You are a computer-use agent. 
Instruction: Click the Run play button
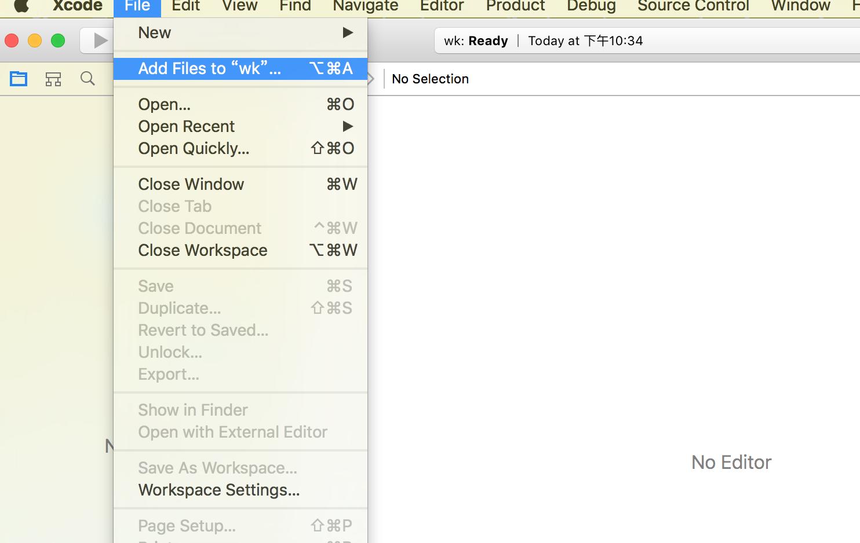pos(100,41)
